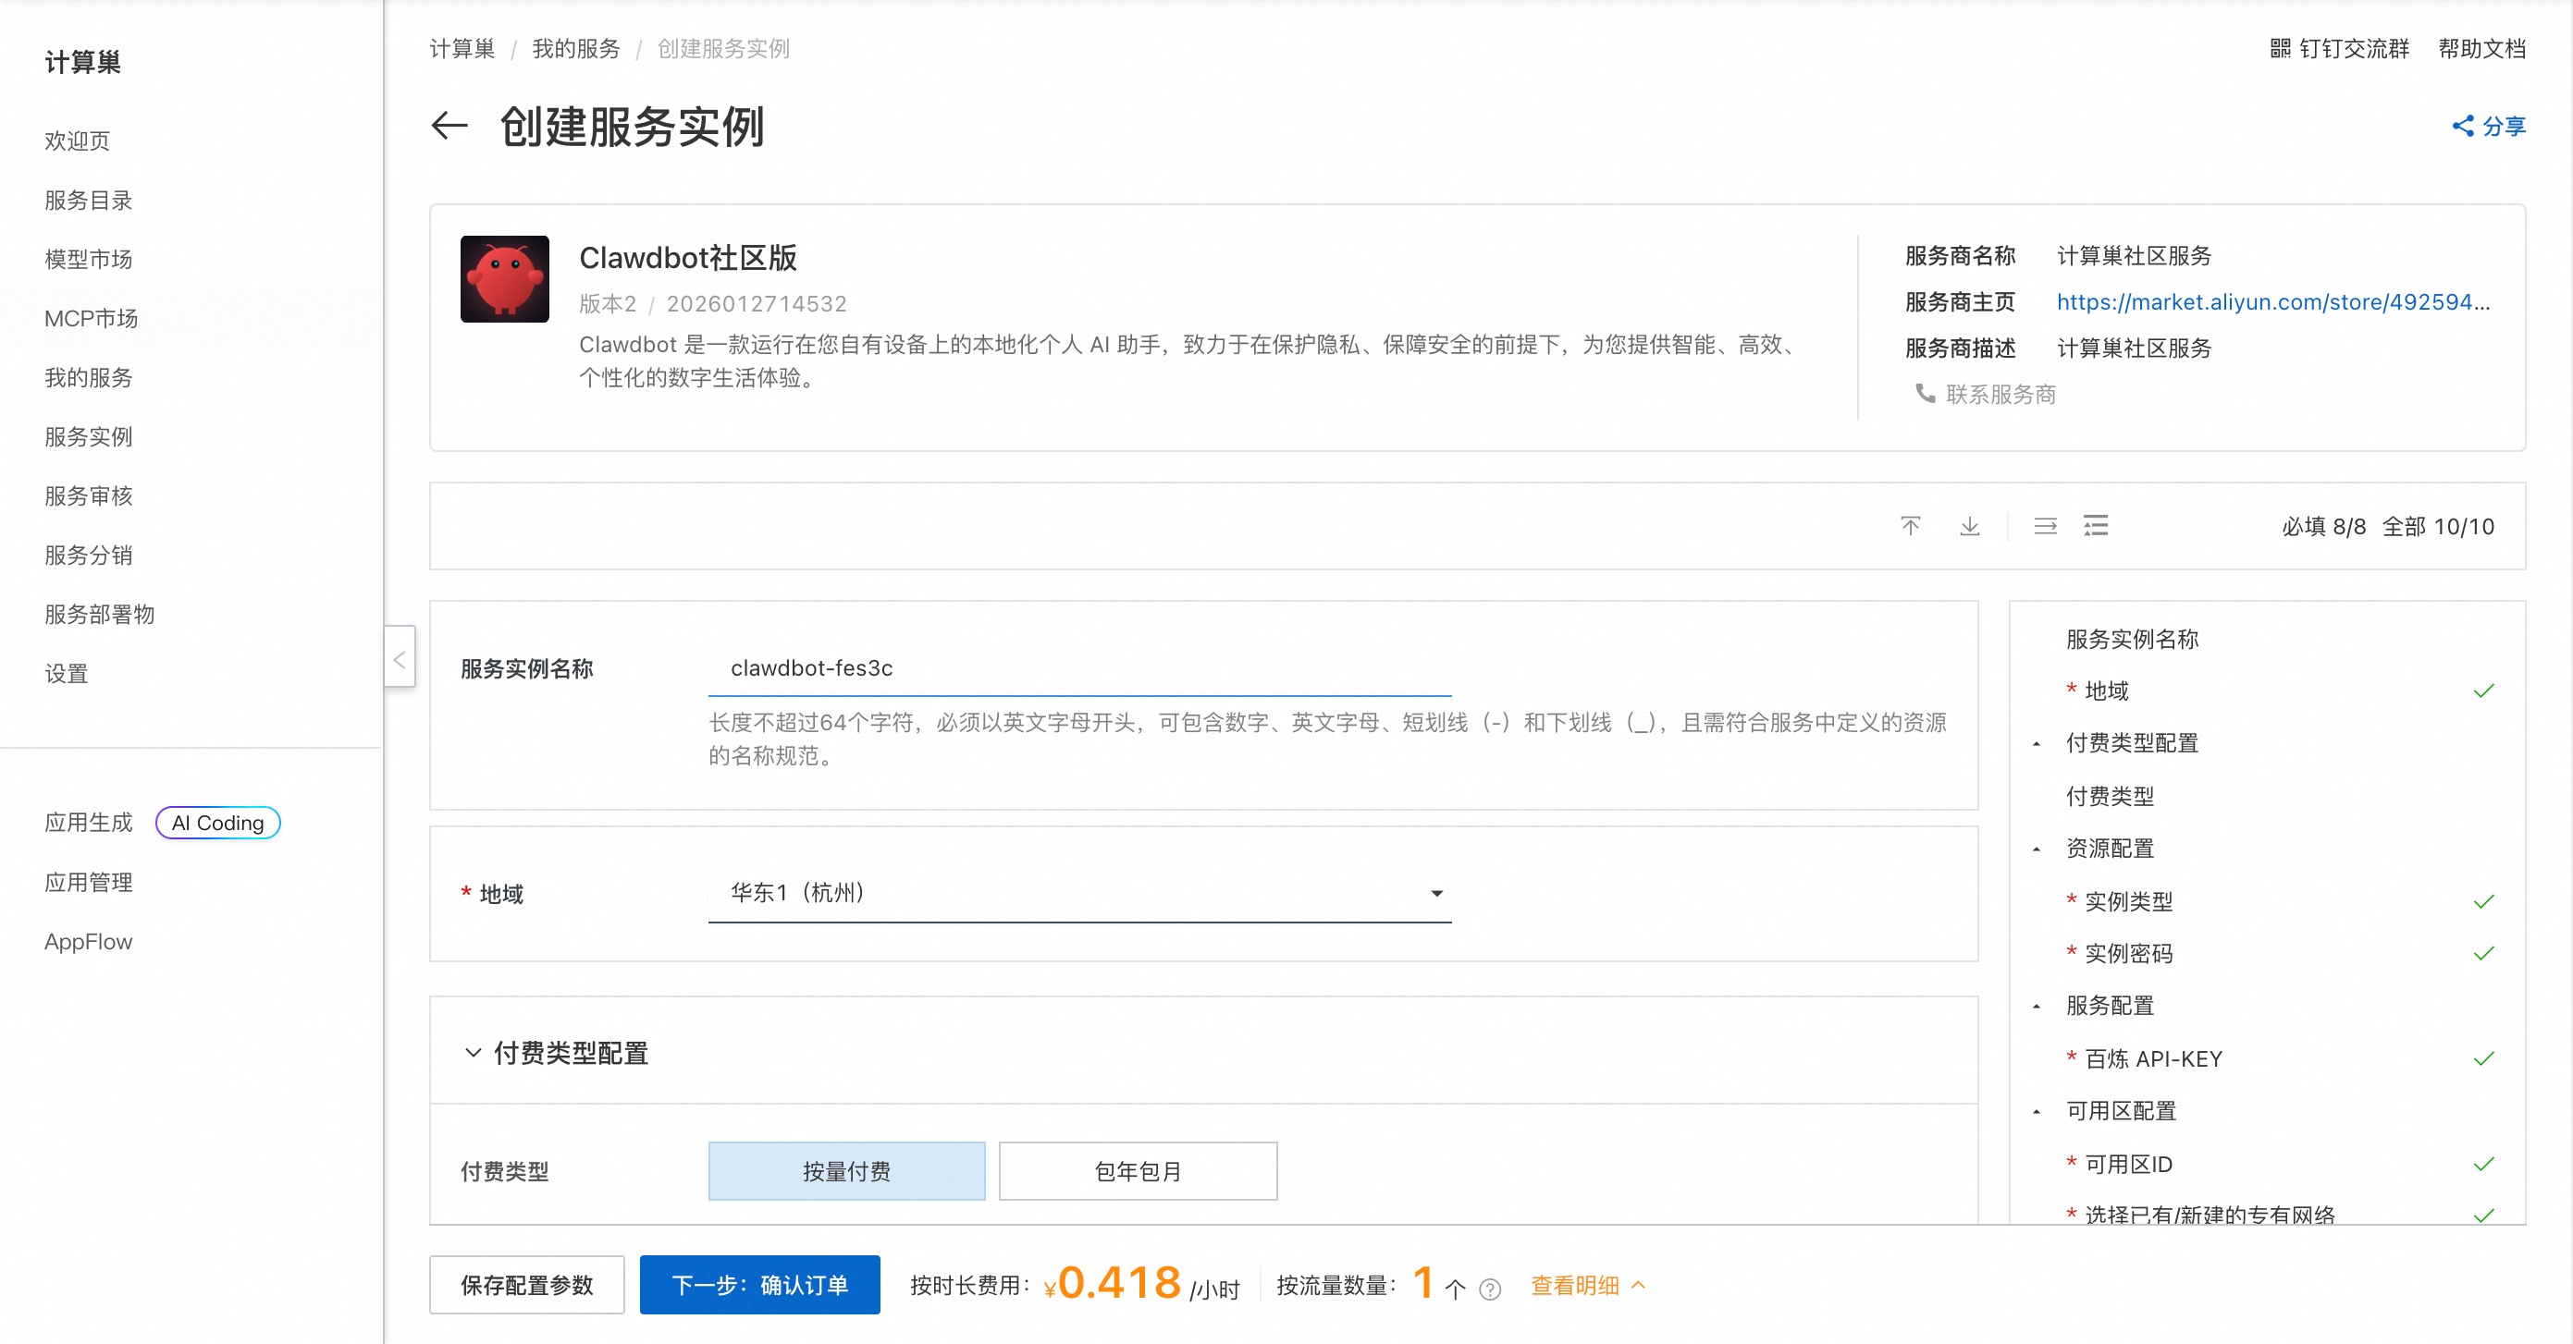Click the 下一步：确认订单 button
The height and width of the screenshot is (1344, 2573).
(x=759, y=1285)
